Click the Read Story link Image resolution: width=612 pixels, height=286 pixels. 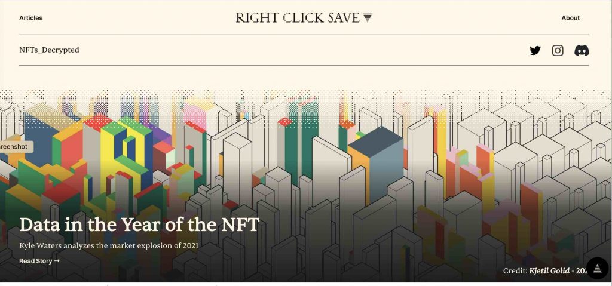point(39,261)
